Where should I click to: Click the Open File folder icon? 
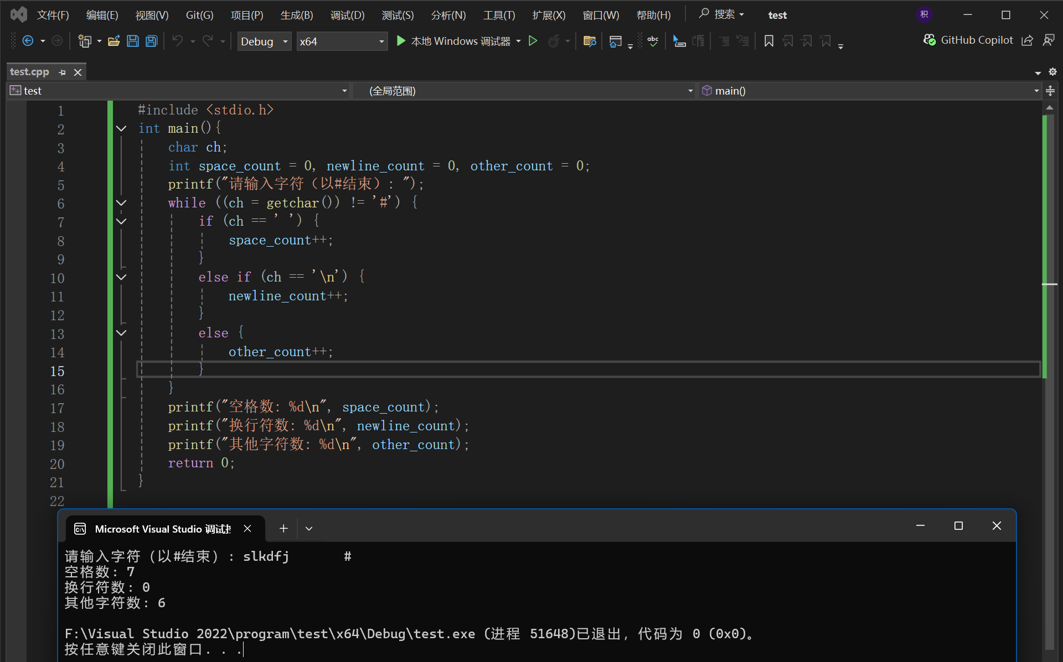[x=113, y=41]
